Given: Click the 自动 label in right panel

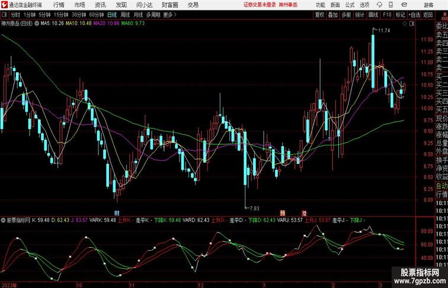Looking at the screenshot, I should coord(441,186).
